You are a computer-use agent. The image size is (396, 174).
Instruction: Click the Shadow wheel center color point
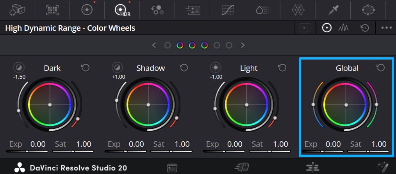click(x=148, y=104)
